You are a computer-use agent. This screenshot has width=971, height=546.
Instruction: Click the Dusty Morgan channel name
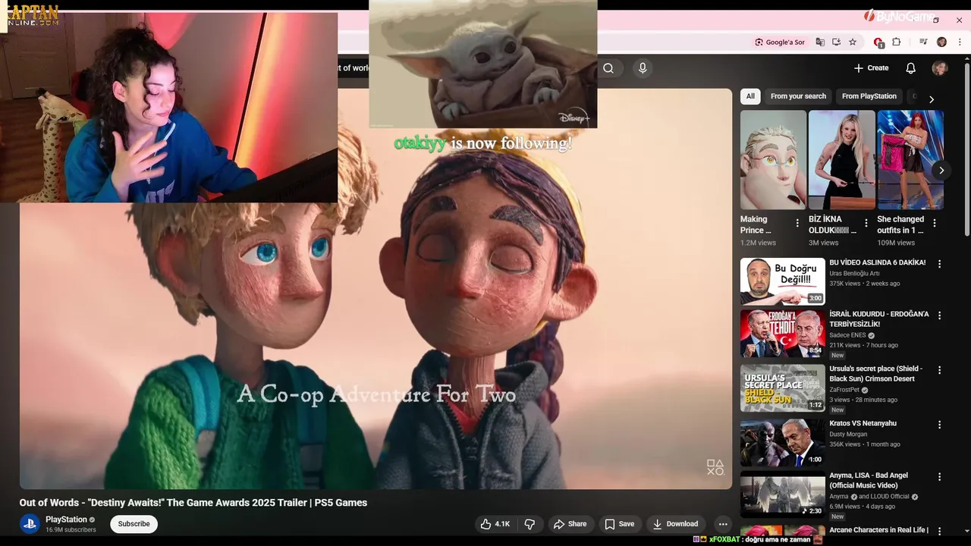847,435
